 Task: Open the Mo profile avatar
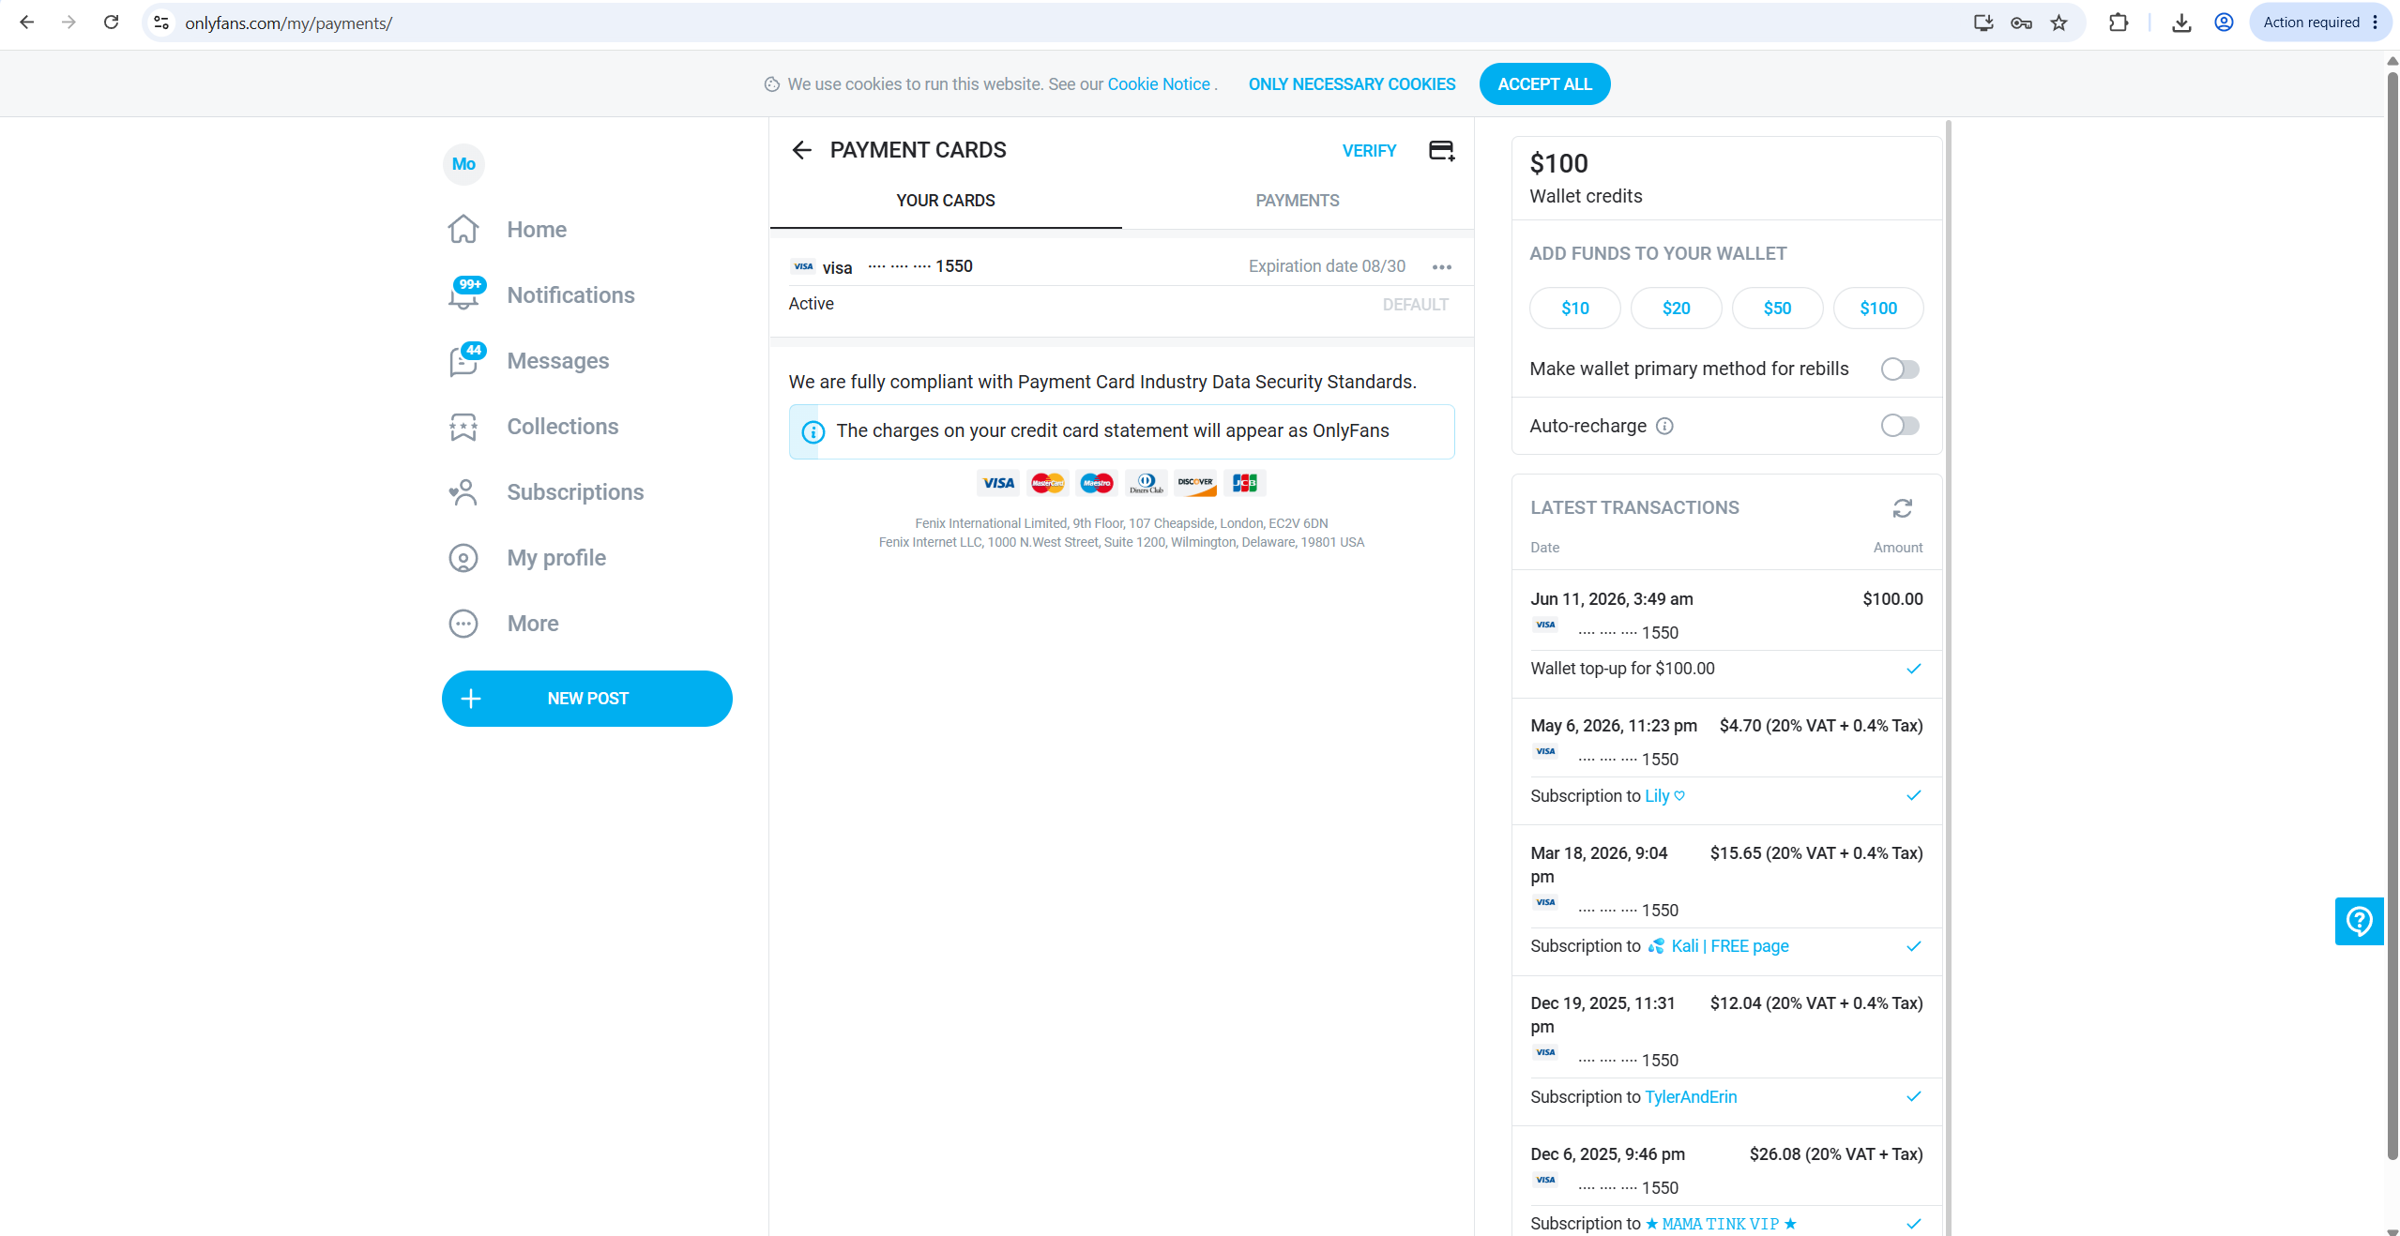click(x=463, y=164)
